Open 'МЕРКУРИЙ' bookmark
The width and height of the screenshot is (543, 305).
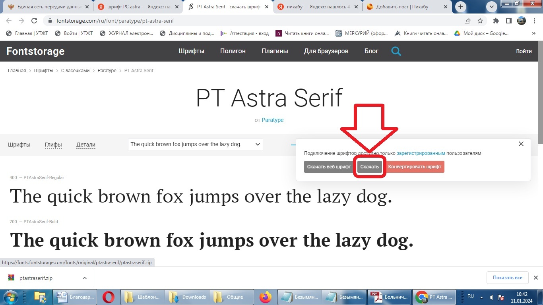tap(362, 33)
